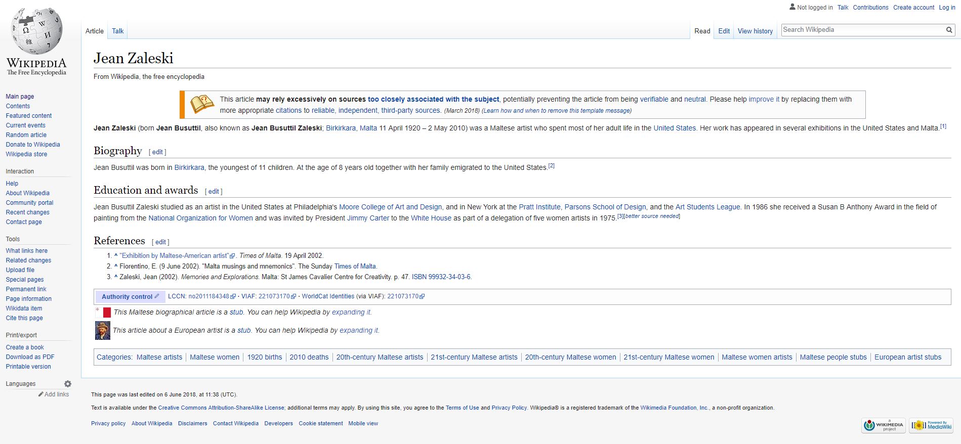Click Create account at top right
Screen dimensions: 961x444
tap(913, 8)
